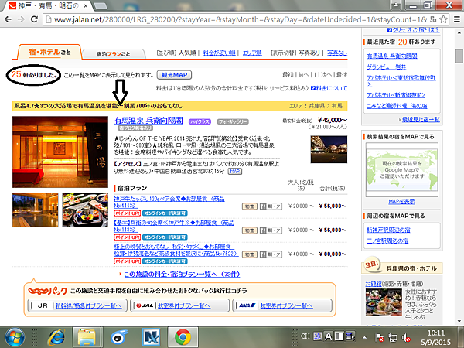Open the 三ノ宮駅周辺の宿 link
This screenshot has height=348, width=464.
(x=387, y=241)
